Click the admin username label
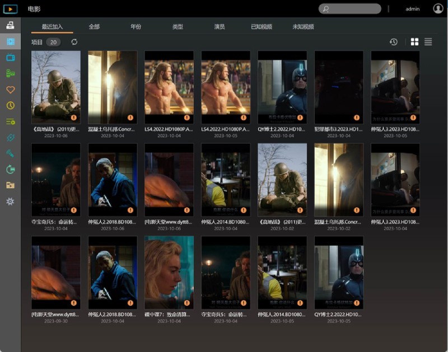 (x=413, y=9)
